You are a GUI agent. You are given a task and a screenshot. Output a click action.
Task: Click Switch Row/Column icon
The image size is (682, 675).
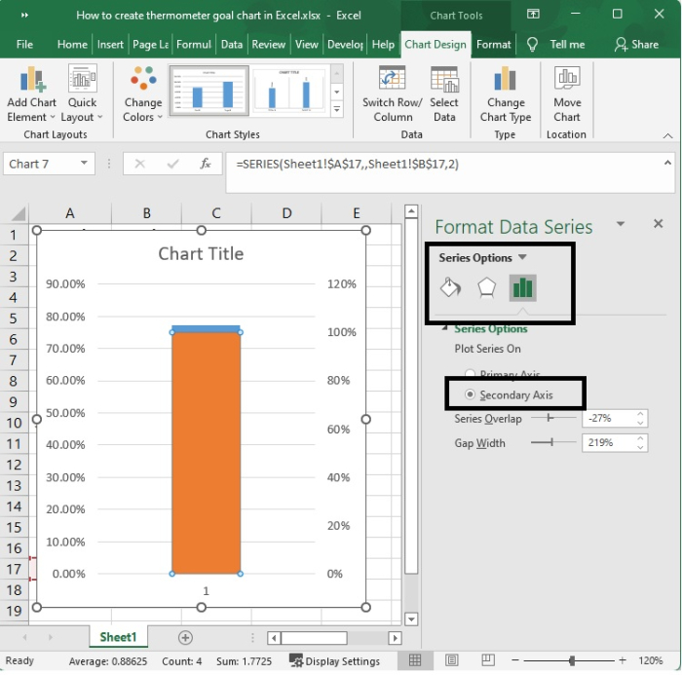click(x=392, y=80)
